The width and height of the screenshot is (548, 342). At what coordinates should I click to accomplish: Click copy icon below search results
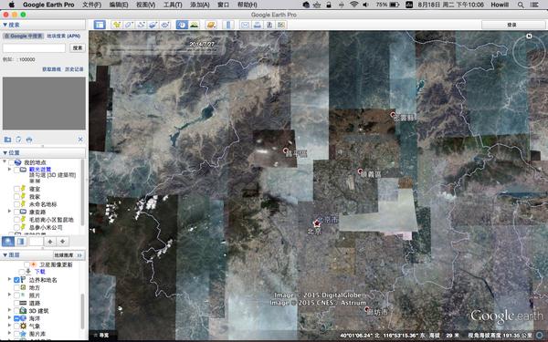coord(18,140)
